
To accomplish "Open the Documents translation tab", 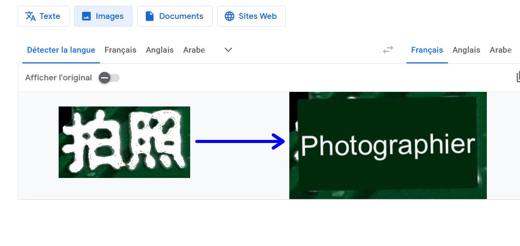I will (x=175, y=16).
